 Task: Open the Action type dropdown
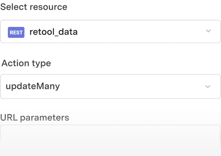point(110,86)
